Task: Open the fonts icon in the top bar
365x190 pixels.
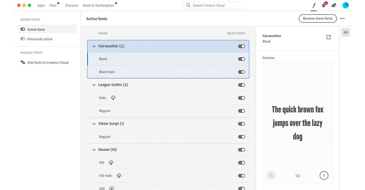Action: coord(314,5)
